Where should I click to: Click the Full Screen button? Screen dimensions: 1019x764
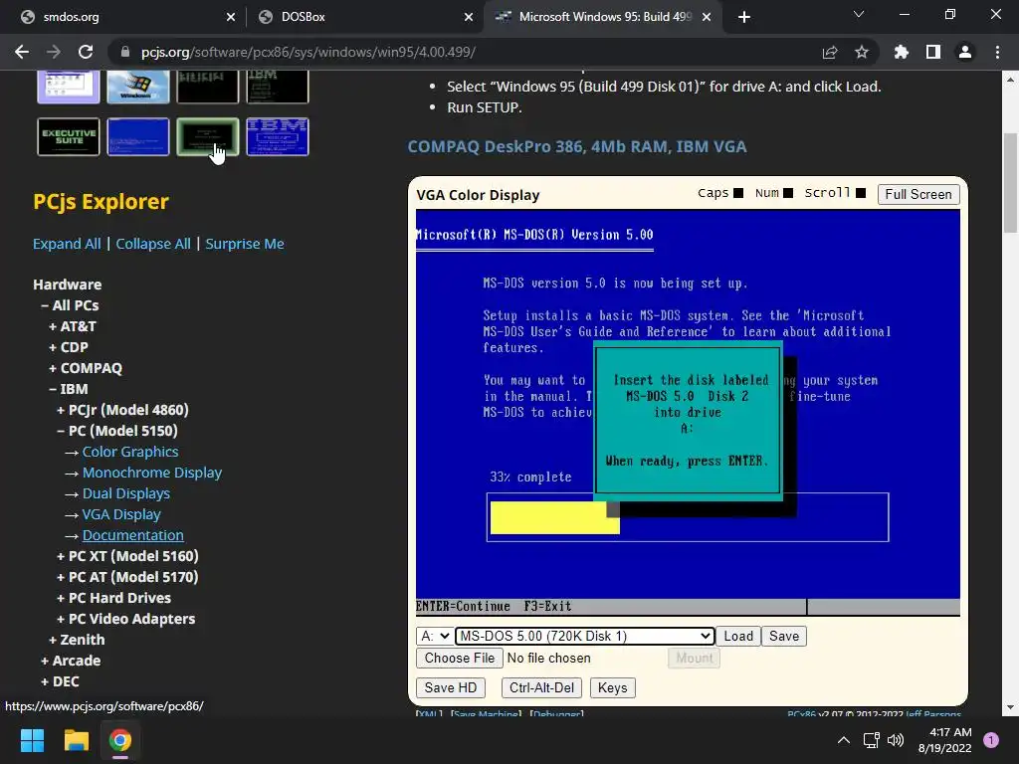tap(918, 194)
